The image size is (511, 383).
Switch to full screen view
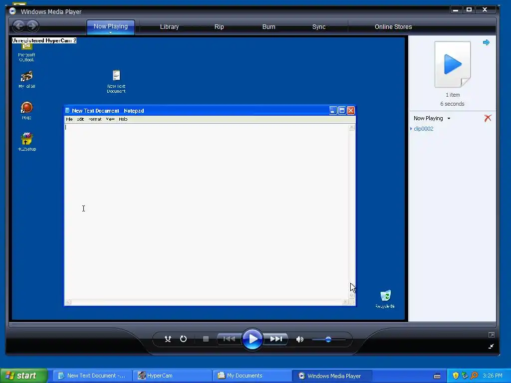coord(492,335)
